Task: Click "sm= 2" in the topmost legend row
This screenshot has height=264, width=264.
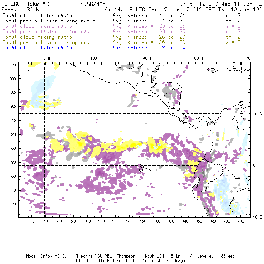Action: 233,15
